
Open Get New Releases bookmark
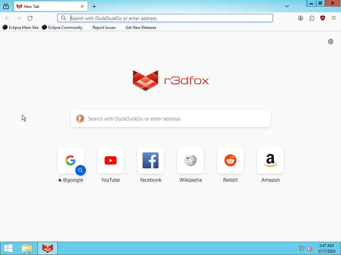(x=141, y=28)
